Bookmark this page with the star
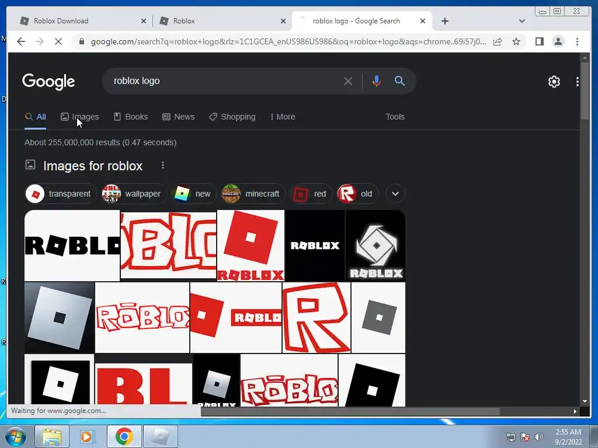598x448 pixels. 516,41
